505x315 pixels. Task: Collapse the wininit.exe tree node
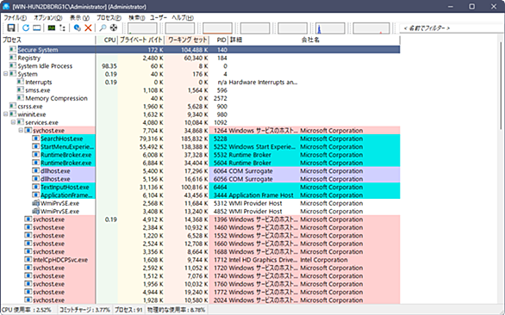tap(5, 114)
